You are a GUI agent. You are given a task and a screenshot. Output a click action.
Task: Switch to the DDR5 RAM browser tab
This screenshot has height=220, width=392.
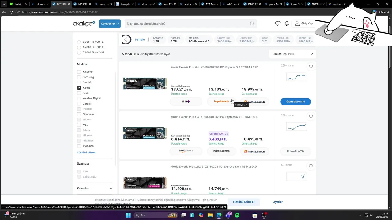(x=252, y=4)
